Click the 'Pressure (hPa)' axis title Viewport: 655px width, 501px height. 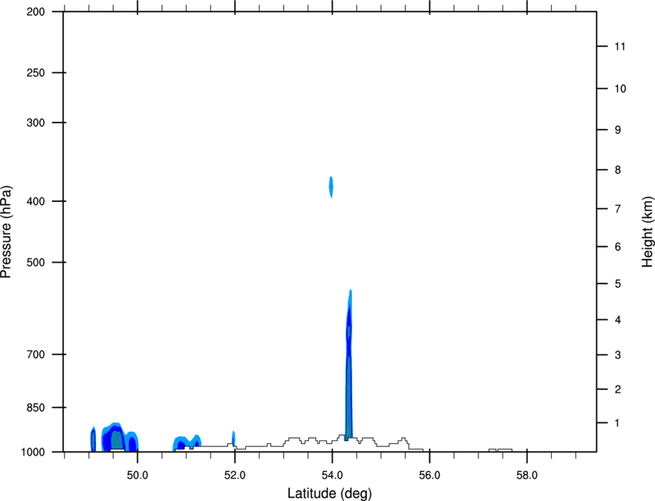6,232
